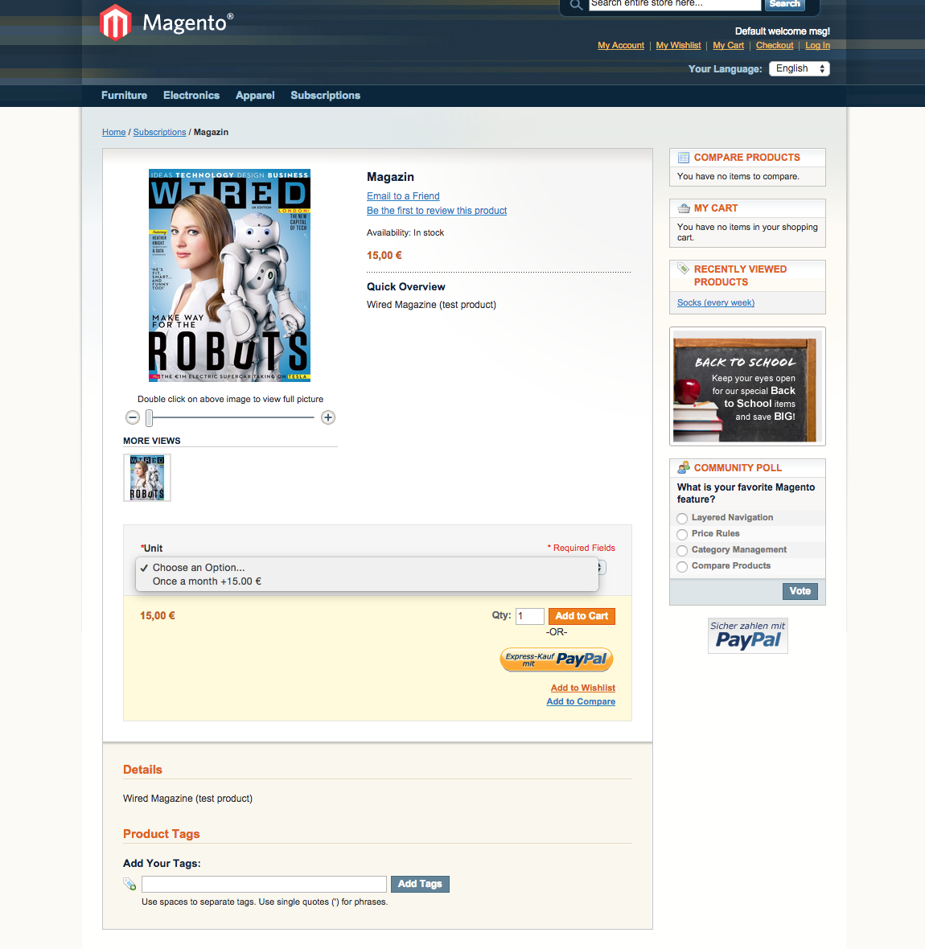Click the search entire store field

[x=674, y=4]
